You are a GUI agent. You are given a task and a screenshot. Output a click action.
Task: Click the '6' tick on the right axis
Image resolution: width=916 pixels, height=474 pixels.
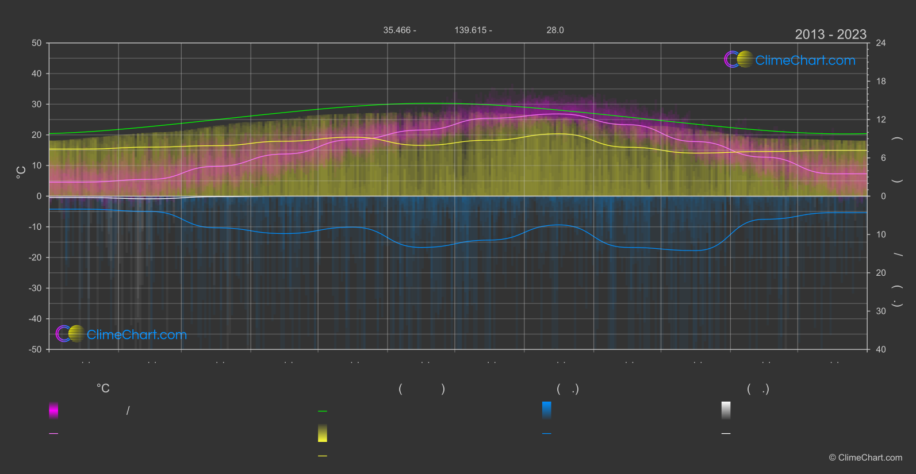[x=883, y=158]
